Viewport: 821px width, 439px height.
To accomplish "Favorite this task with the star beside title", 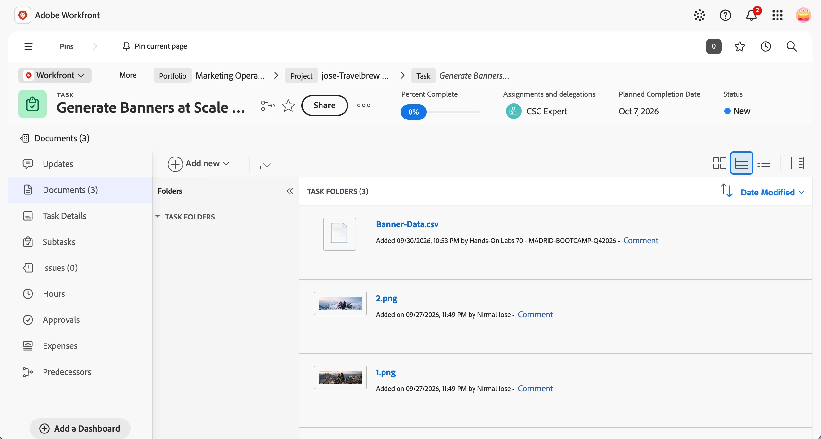I will [x=288, y=106].
